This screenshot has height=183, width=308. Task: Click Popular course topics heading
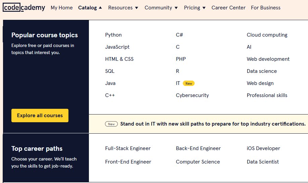45,35
